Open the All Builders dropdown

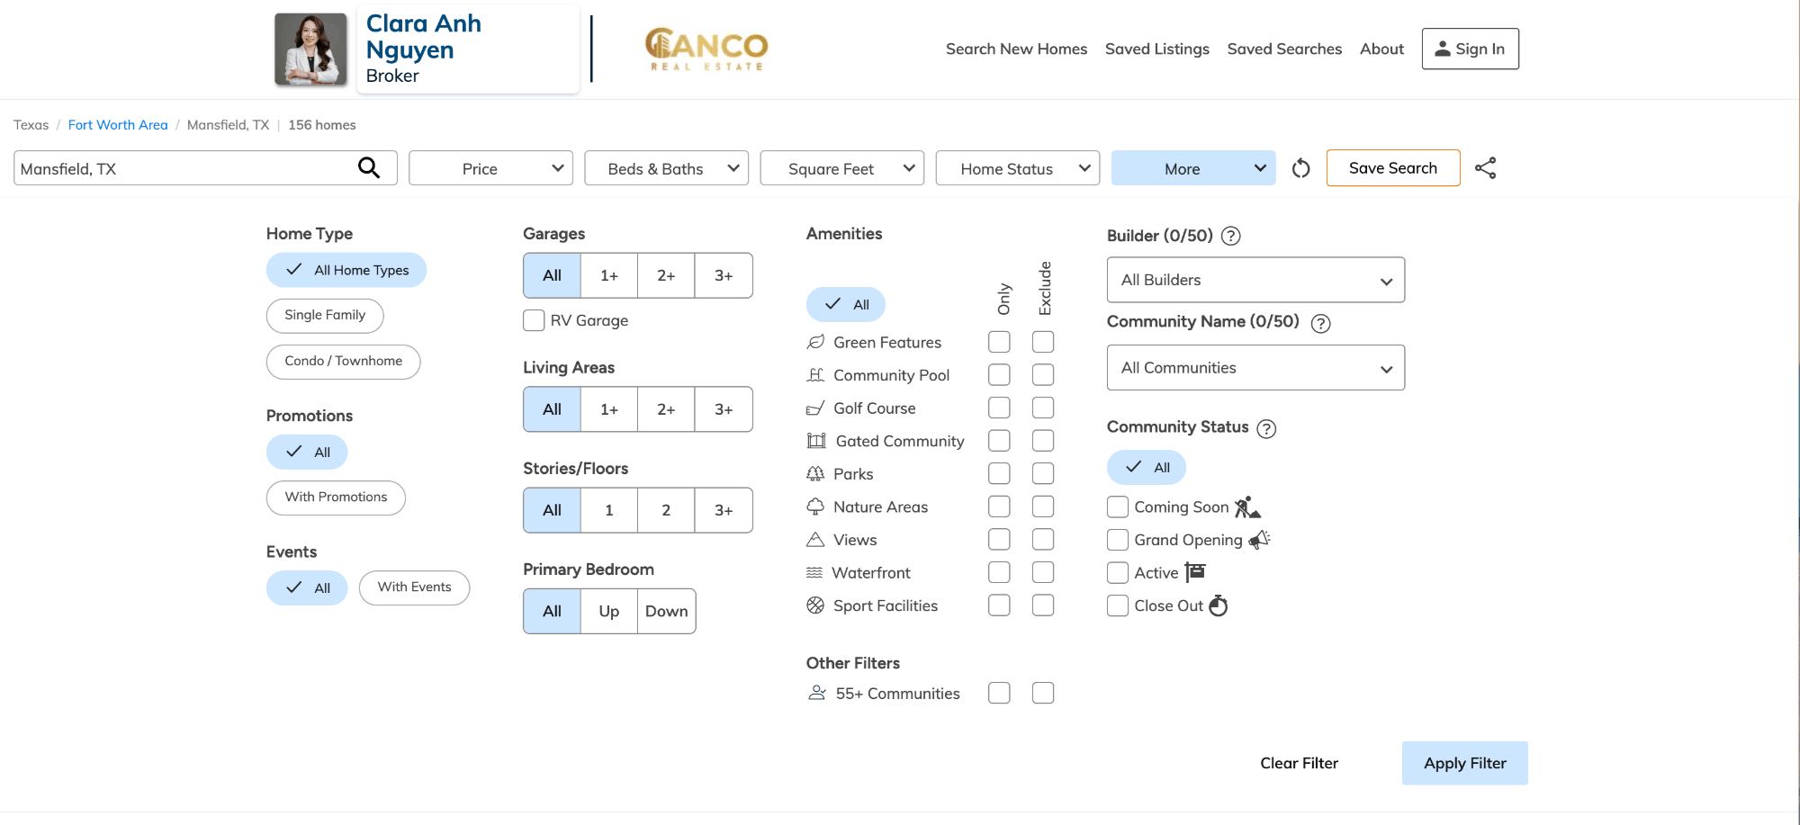pyautogui.click(x=1255, y=280)
